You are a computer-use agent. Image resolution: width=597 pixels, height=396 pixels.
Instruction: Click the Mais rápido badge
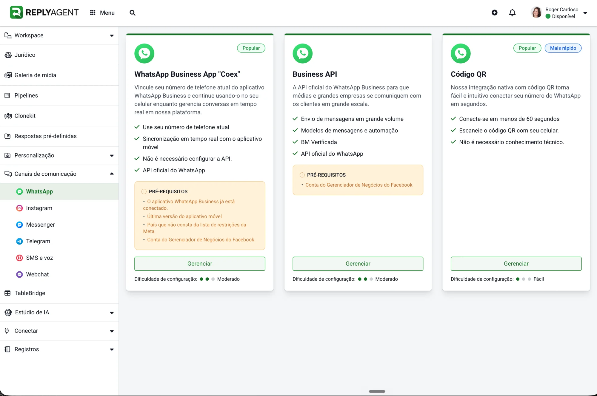click(x=563, y=48)
